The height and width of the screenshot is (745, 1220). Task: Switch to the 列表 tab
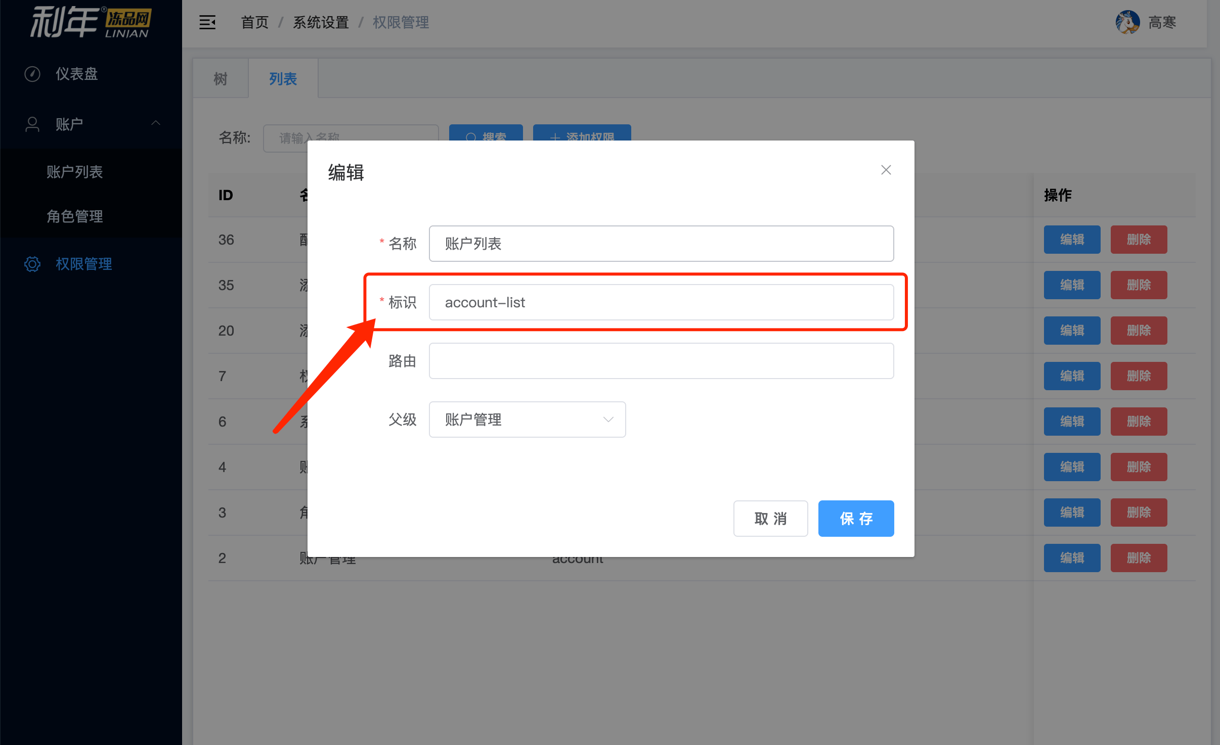point(283,78)
